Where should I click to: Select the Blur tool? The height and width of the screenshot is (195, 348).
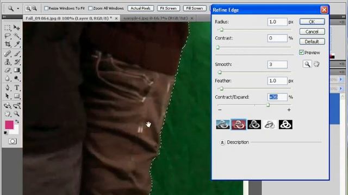(8, 78)
